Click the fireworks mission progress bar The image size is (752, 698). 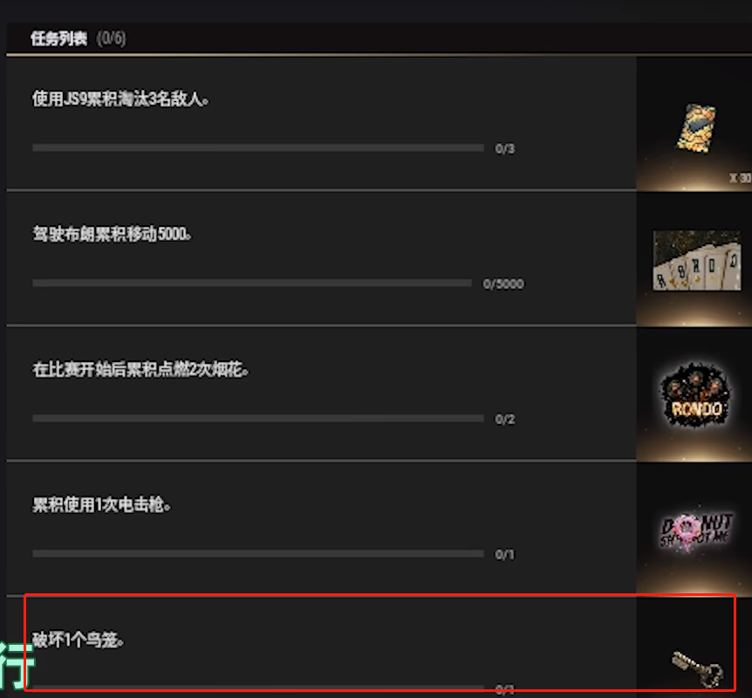pos(258,418)
